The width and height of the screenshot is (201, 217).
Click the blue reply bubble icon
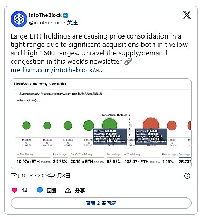pos(40,190)
